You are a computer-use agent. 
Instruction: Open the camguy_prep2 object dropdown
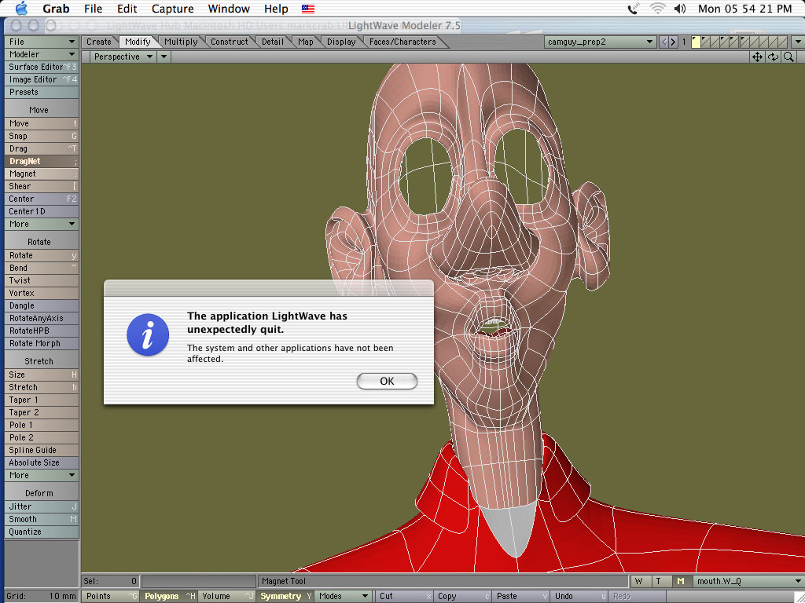point(600,42)
